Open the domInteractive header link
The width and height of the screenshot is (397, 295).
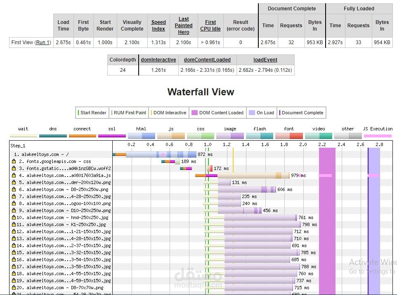tap(158, 60)
